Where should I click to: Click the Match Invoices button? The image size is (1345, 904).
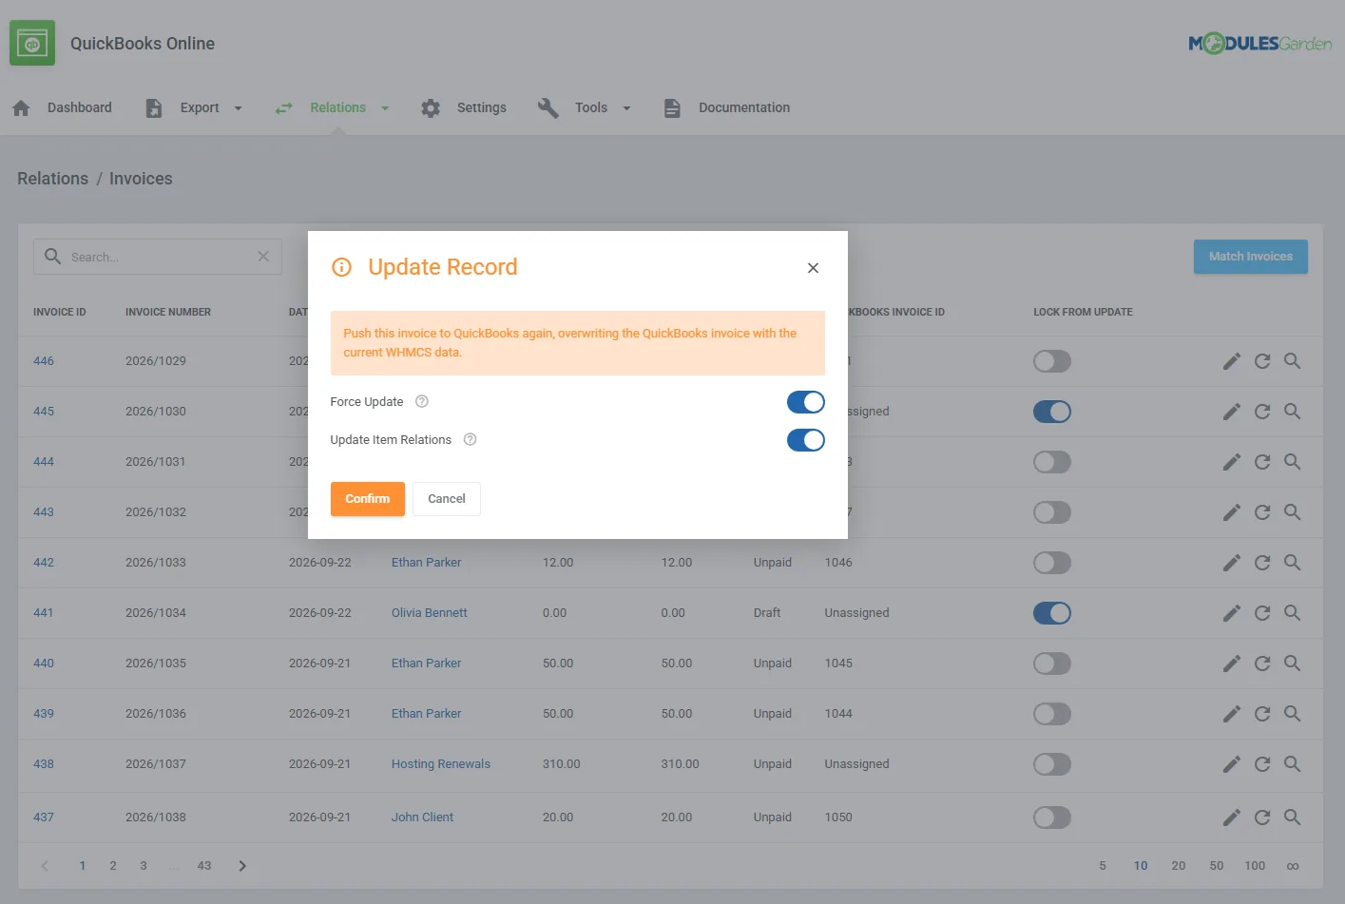1251,257
